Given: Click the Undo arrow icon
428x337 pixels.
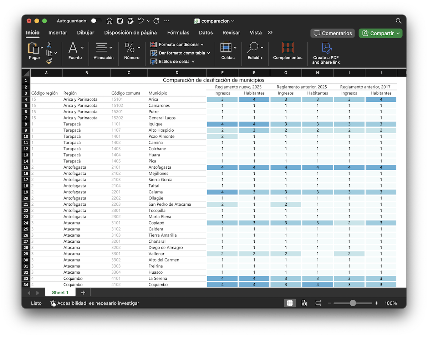Looking at the screenshot, I should coord(141,21).
